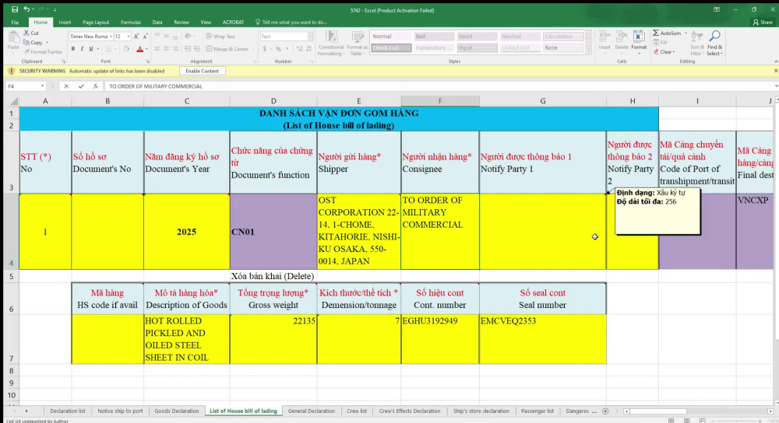Open the AutoSum dropdown arrow
Viewport: 779px width, 423px height.
(x=686, y=33)
